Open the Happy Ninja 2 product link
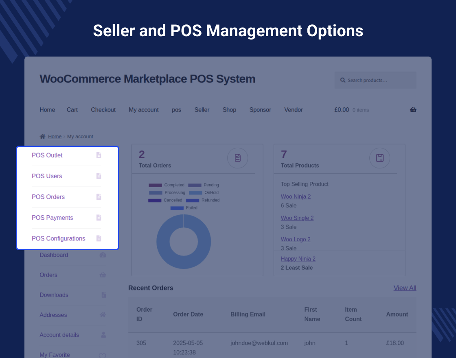 click(298, 259)
